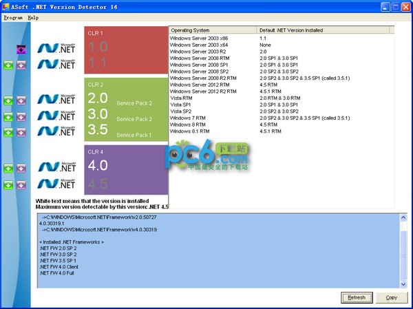This screenshot has width=413, height=309.
Task: Click the '.NET FW 4.0 Client' log line
Action: [x=59, y=267]
